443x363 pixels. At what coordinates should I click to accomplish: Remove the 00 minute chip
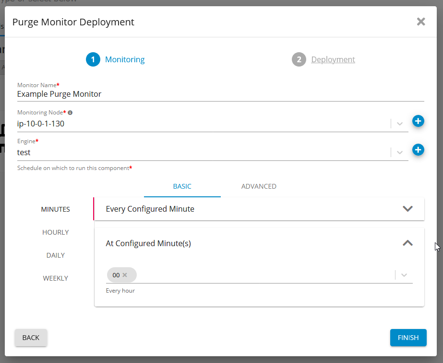(x=125, y=275)
